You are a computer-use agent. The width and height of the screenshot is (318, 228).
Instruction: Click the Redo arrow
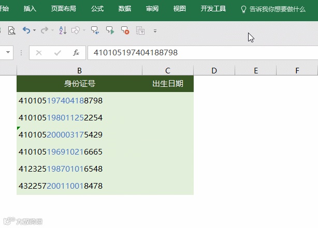(x=44, y=31)
